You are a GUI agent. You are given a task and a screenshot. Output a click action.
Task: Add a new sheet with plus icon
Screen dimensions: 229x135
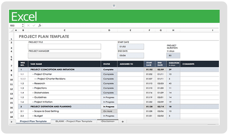point(123,121)
